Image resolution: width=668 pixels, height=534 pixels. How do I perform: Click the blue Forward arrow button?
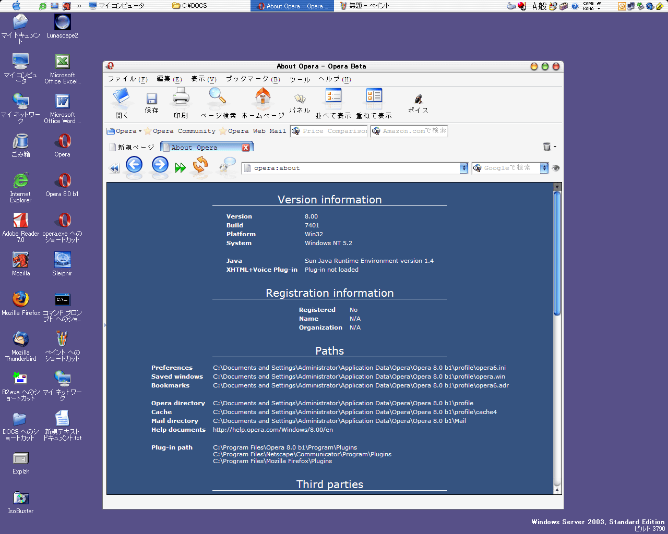pyautogui.click(x=160, y=165)
